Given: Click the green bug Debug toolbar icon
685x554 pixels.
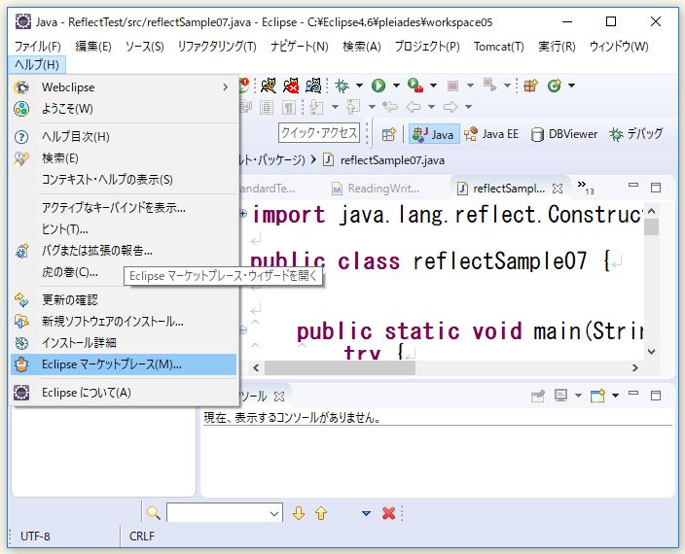Looking at the screenshot, I should [342, 86].
